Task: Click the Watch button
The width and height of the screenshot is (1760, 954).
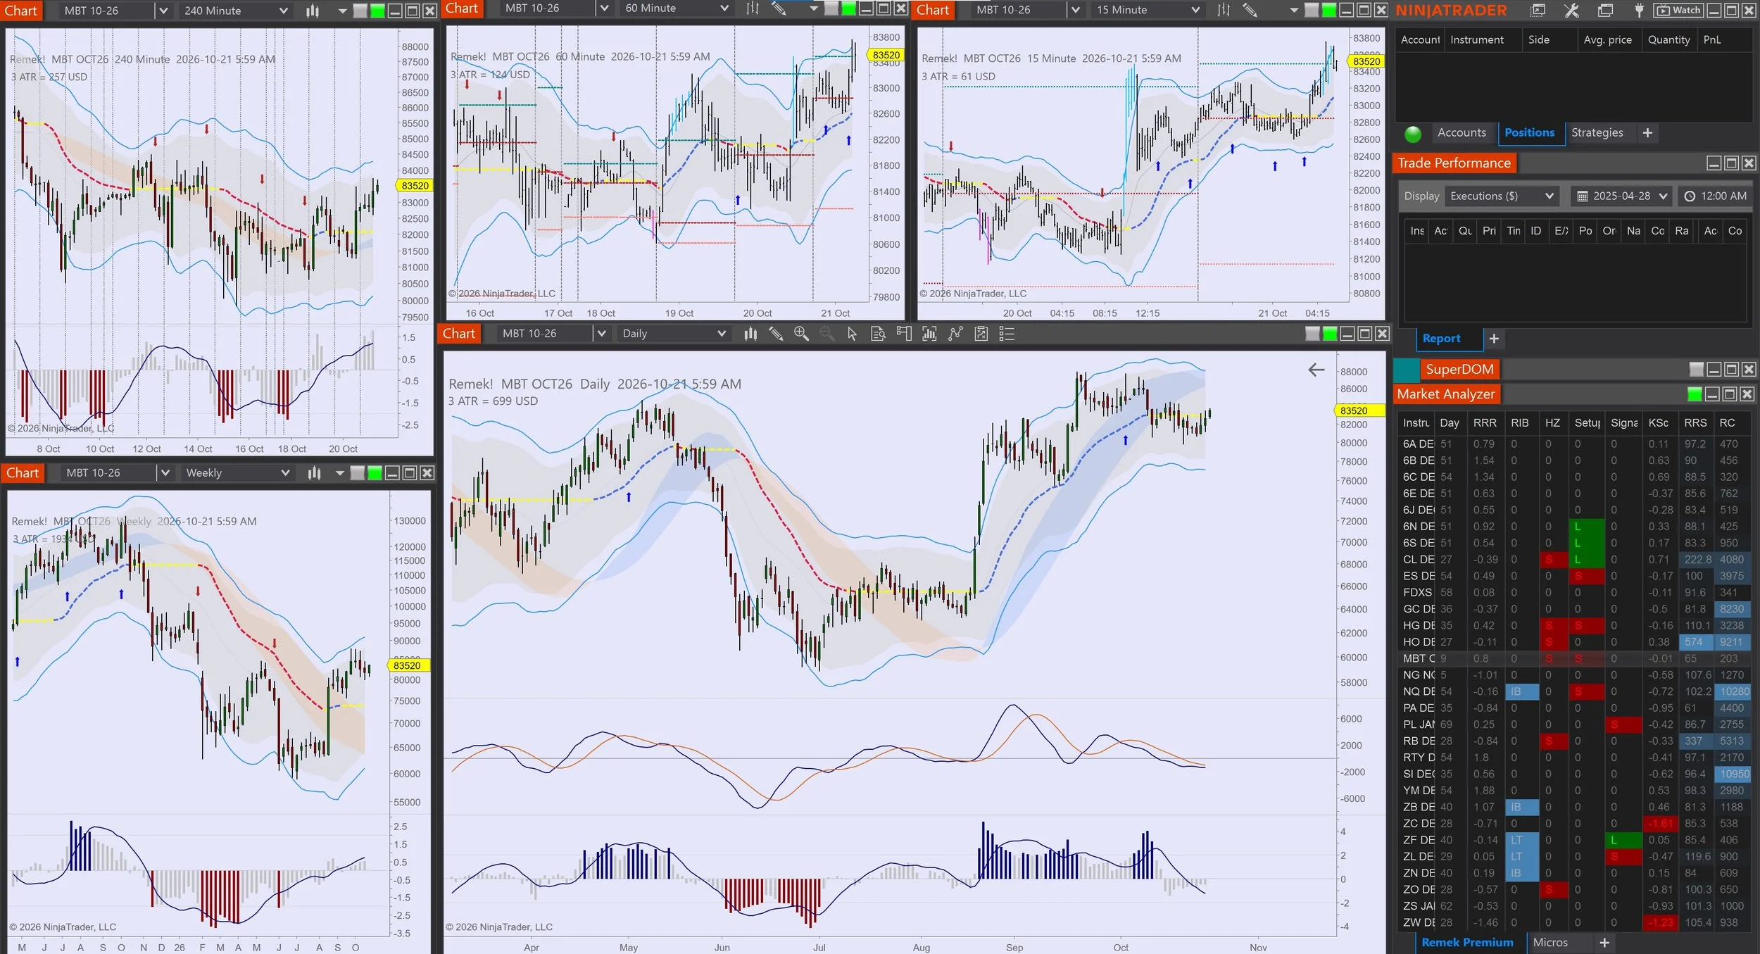Action: [x=1680, y=11]
